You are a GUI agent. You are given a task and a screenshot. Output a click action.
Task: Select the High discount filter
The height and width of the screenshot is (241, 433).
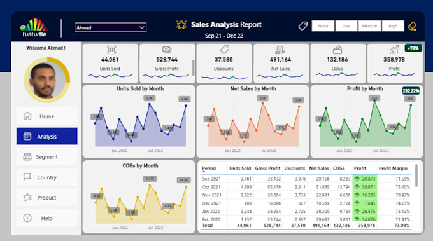point(393,26)
